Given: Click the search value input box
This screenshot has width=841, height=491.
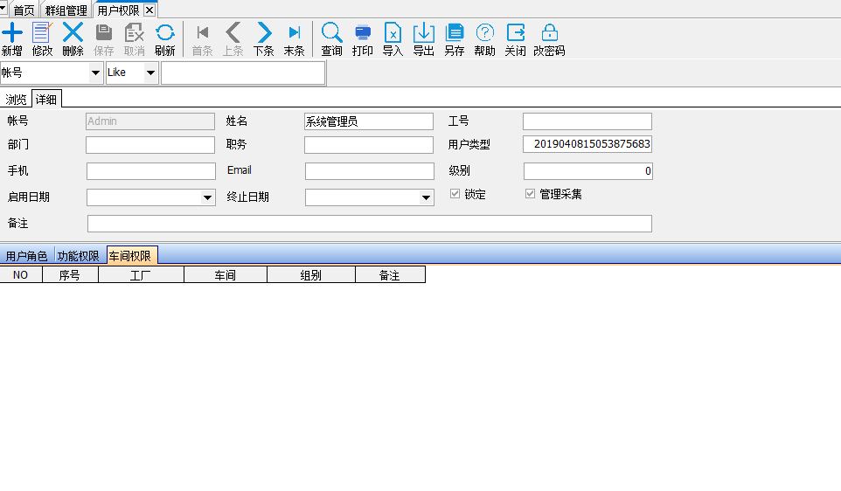Looking at the screenshot, I should coord(243,73).
